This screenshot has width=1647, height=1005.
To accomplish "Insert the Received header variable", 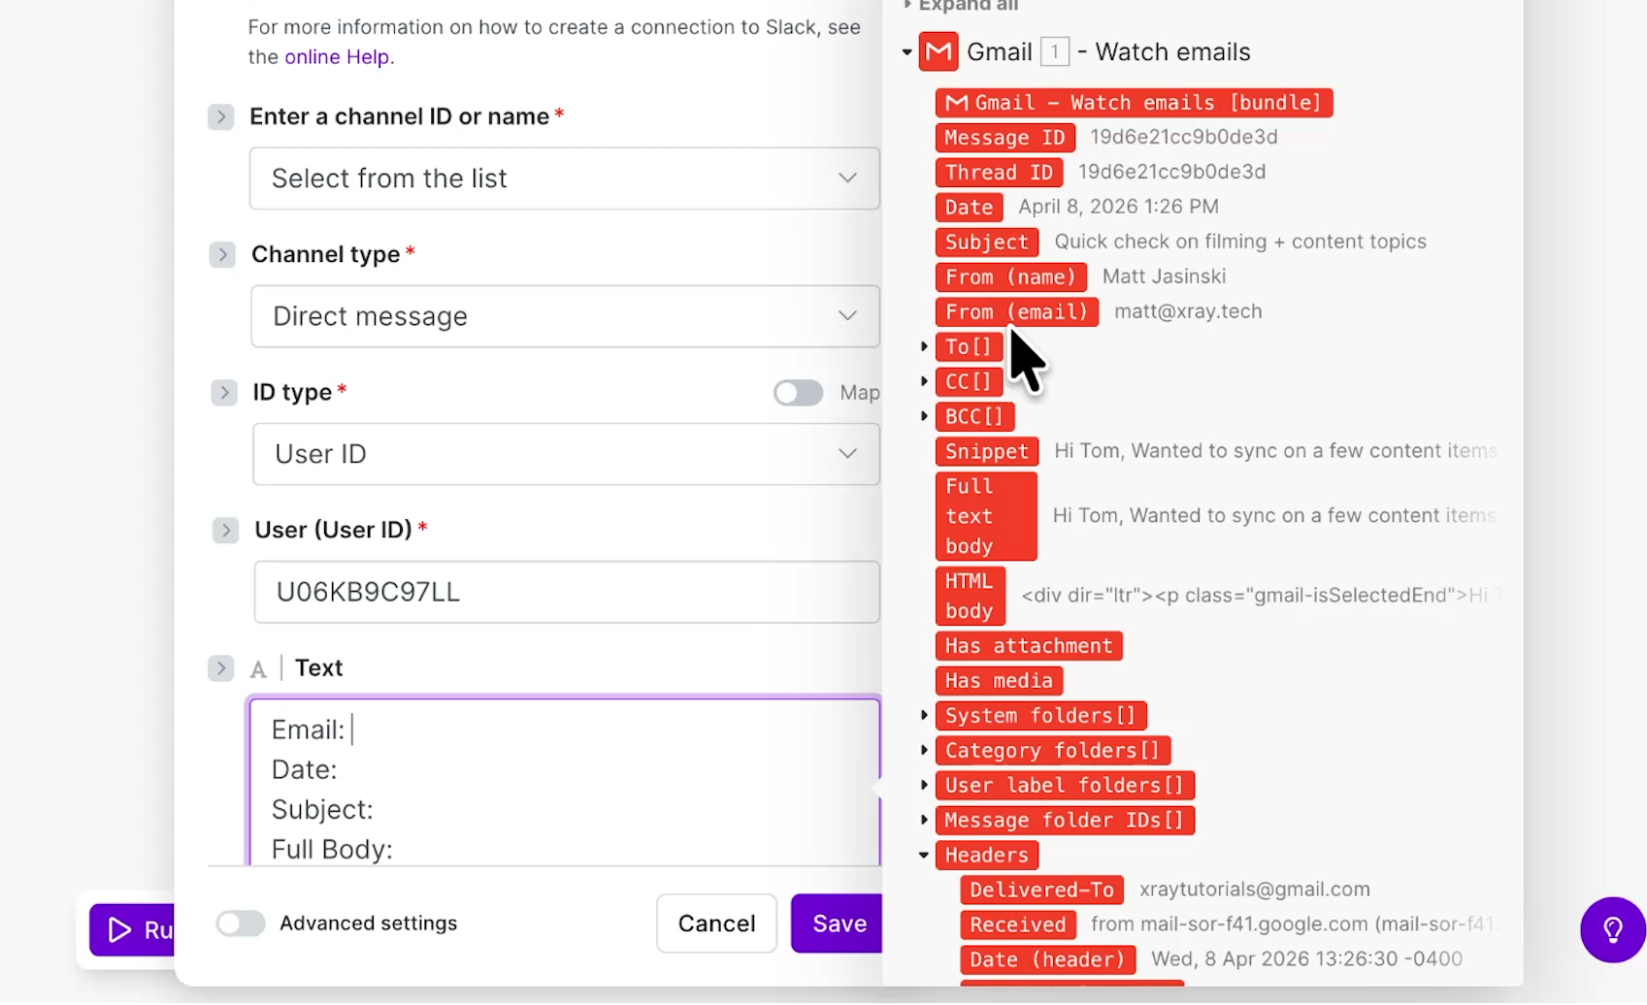I will point(1017,925).
